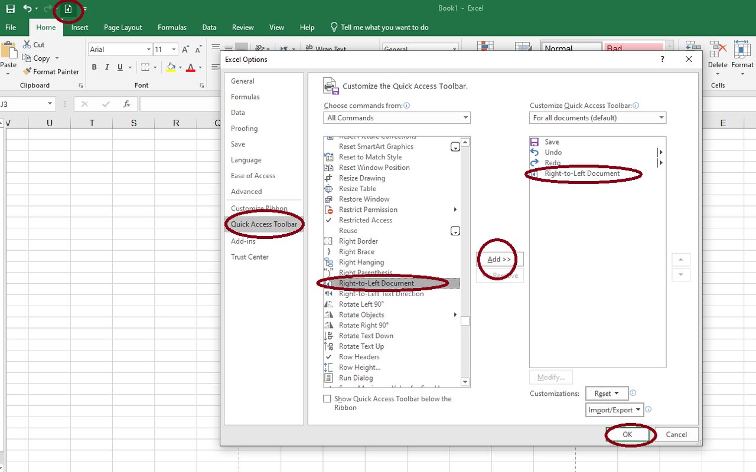Open the Font Color picker arrow
756x472 pixels.
(x=201, y=68)
